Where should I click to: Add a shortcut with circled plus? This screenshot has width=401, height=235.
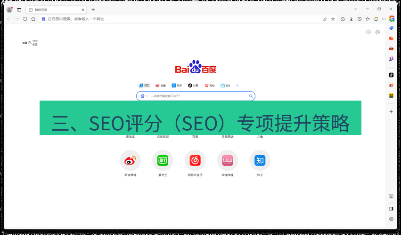tap(368, 32)
